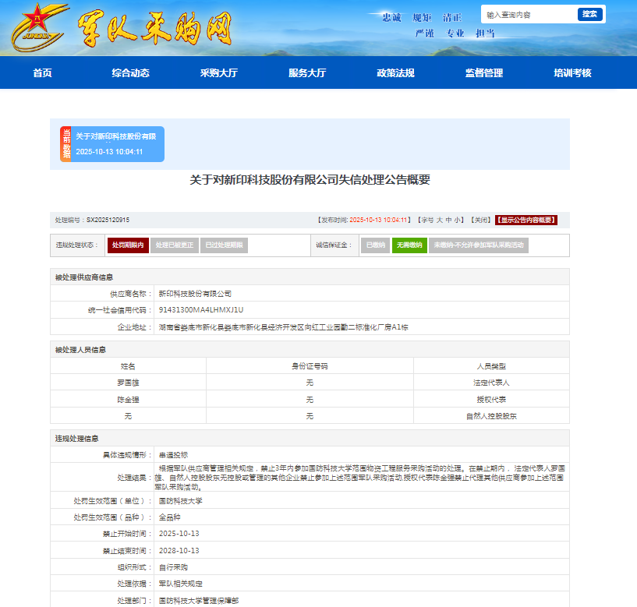Set font size to 小 (small)
637x607 pixels.
[x=458, y=221]
